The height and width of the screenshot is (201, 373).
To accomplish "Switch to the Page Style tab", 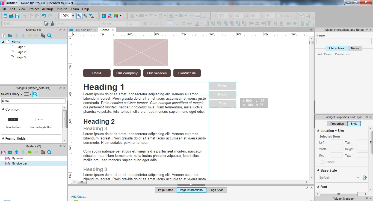I will click(216, 190).
